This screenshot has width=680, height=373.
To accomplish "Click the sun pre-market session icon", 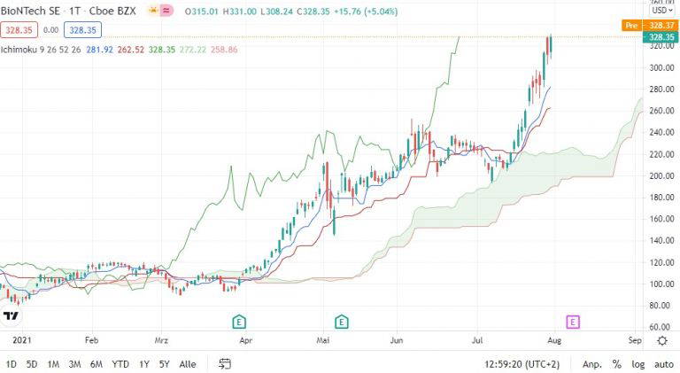I will coord(153,11).
